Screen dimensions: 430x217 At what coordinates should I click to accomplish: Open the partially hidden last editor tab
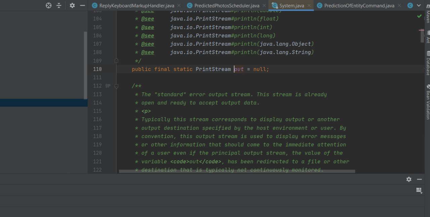coord(410,6)
